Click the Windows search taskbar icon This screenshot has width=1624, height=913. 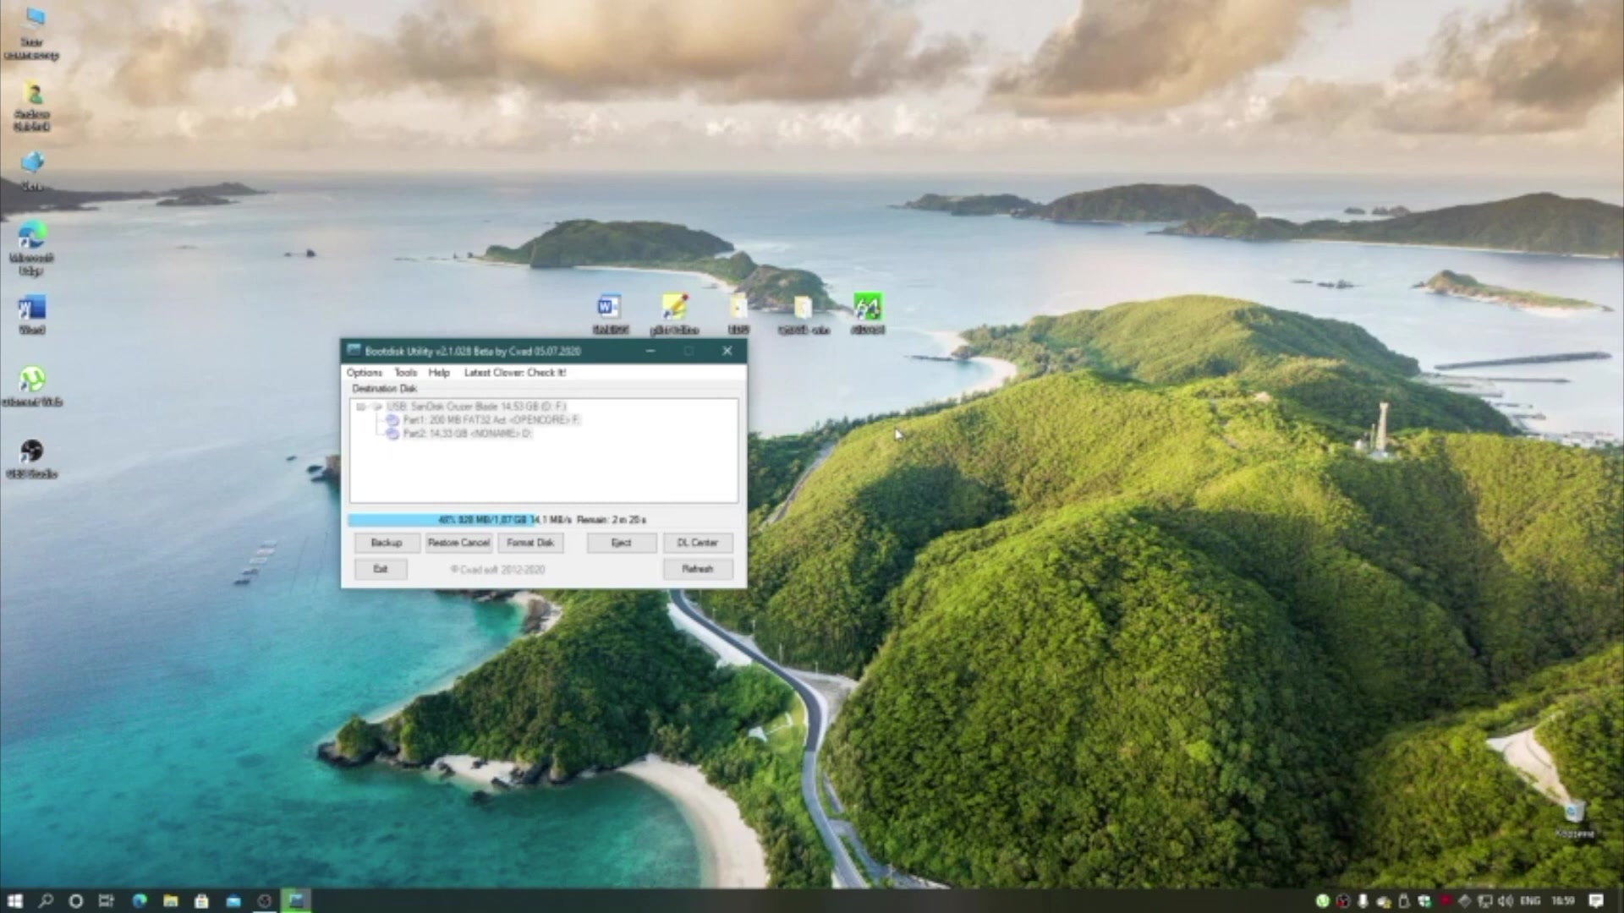pyautogui.click(x=45, y=899)
